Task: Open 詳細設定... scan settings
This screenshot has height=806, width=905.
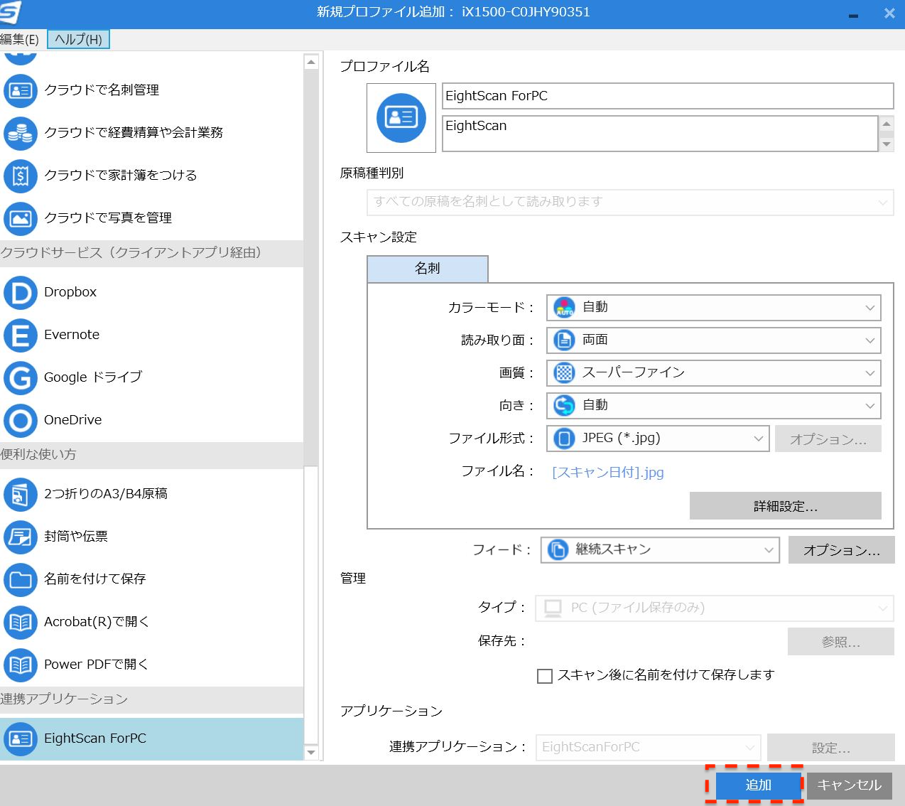Action: click(786, 506)
